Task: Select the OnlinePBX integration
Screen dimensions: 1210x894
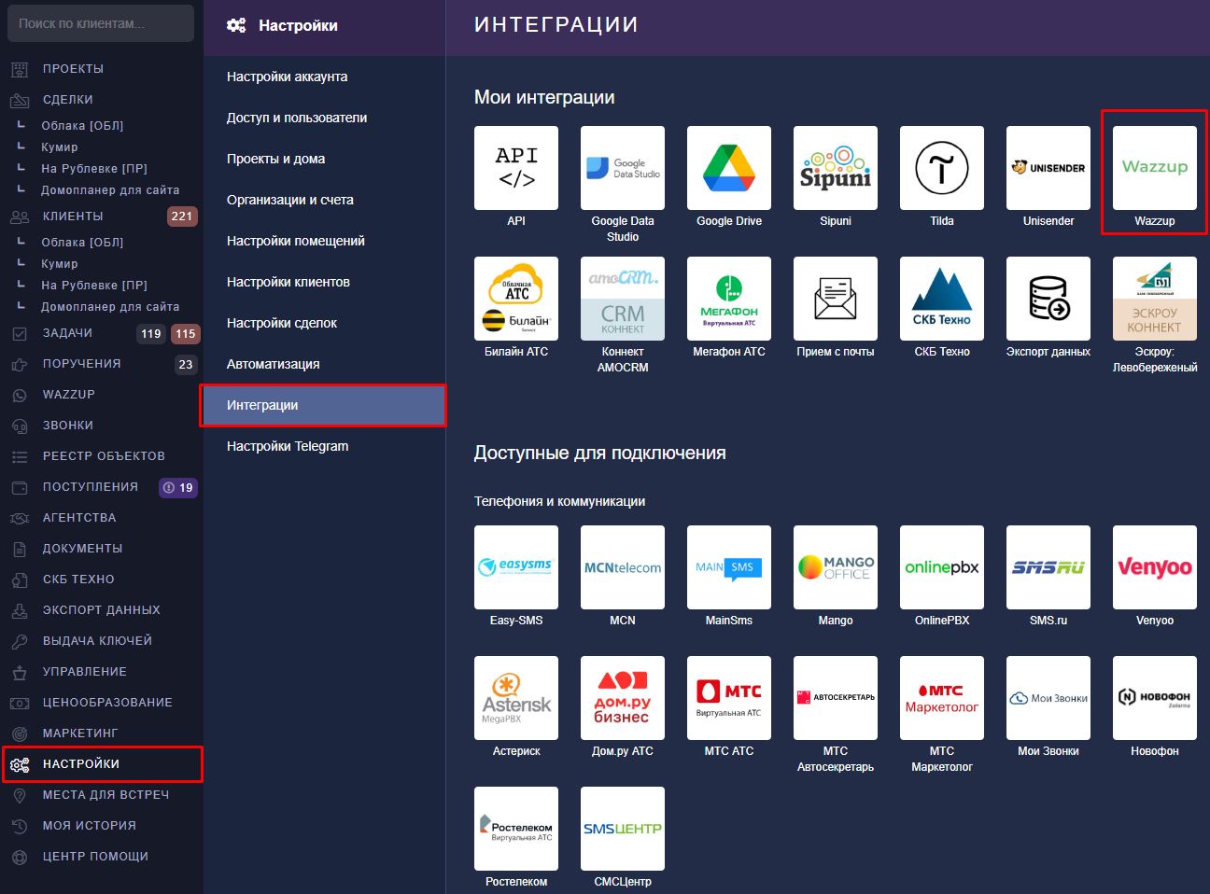Action: point(942,567)
